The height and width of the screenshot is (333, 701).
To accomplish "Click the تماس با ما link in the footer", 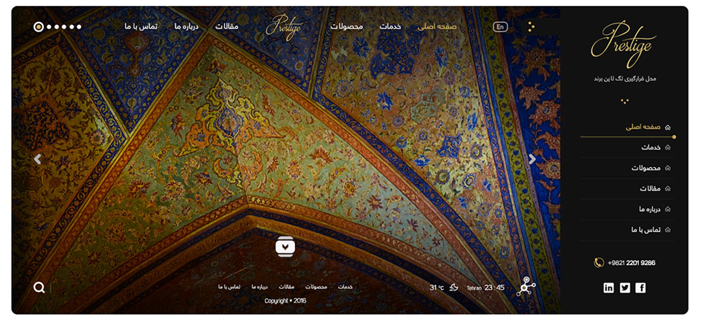I will [229, 287].
